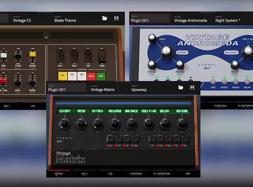The image size is (253, 187).
Task: Click the Delay knob on Vintage Andromeda
Action: [x=235, y=64]
